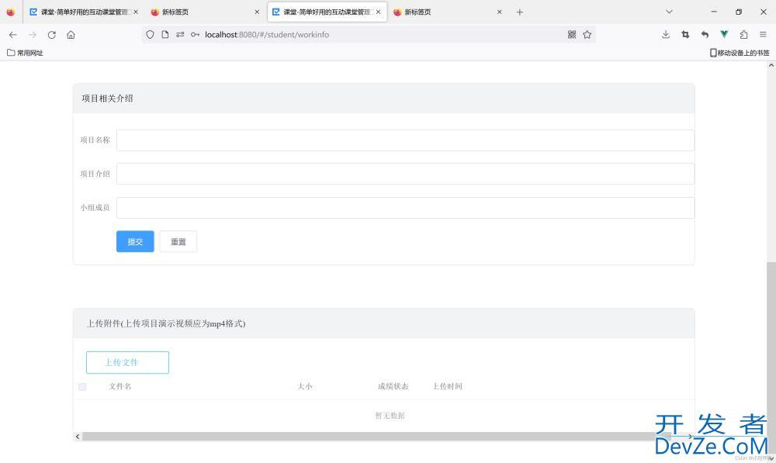Image resolution: width=776 pixels, height=463 pixels.
Task: Click the page vertical scrollbar thumb
Action: click(x=771, y=358)
